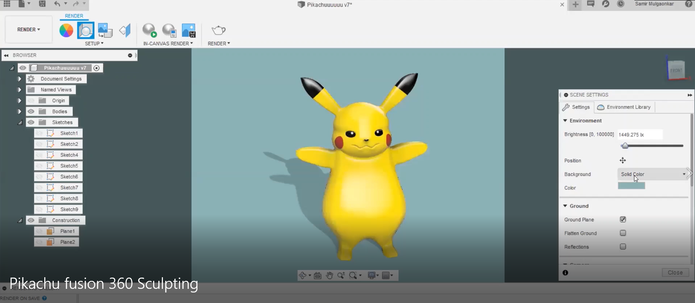Click the Brightness value input field
Viewport: 695px width, 303px height.
click(x=640, y=135)
